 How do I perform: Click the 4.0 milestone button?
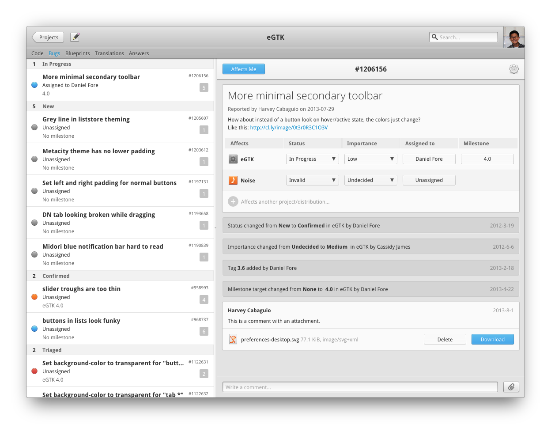[487, 159]
